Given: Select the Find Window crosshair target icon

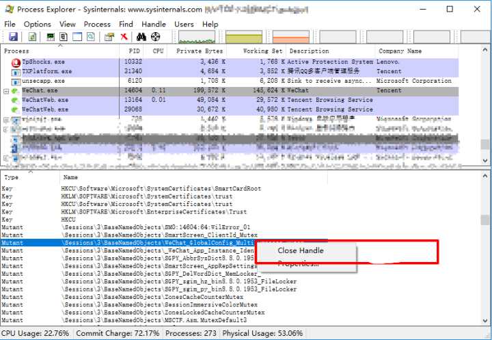Looking at the screenshot, I should (155, 37).
